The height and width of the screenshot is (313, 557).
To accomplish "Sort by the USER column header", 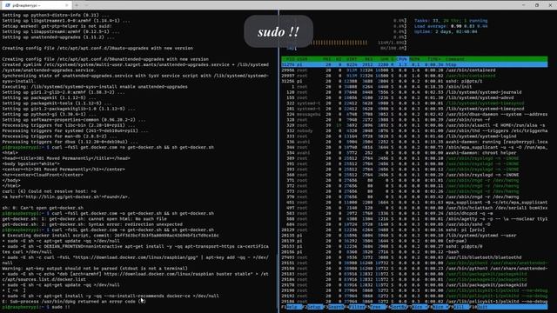I will (302, 59).
